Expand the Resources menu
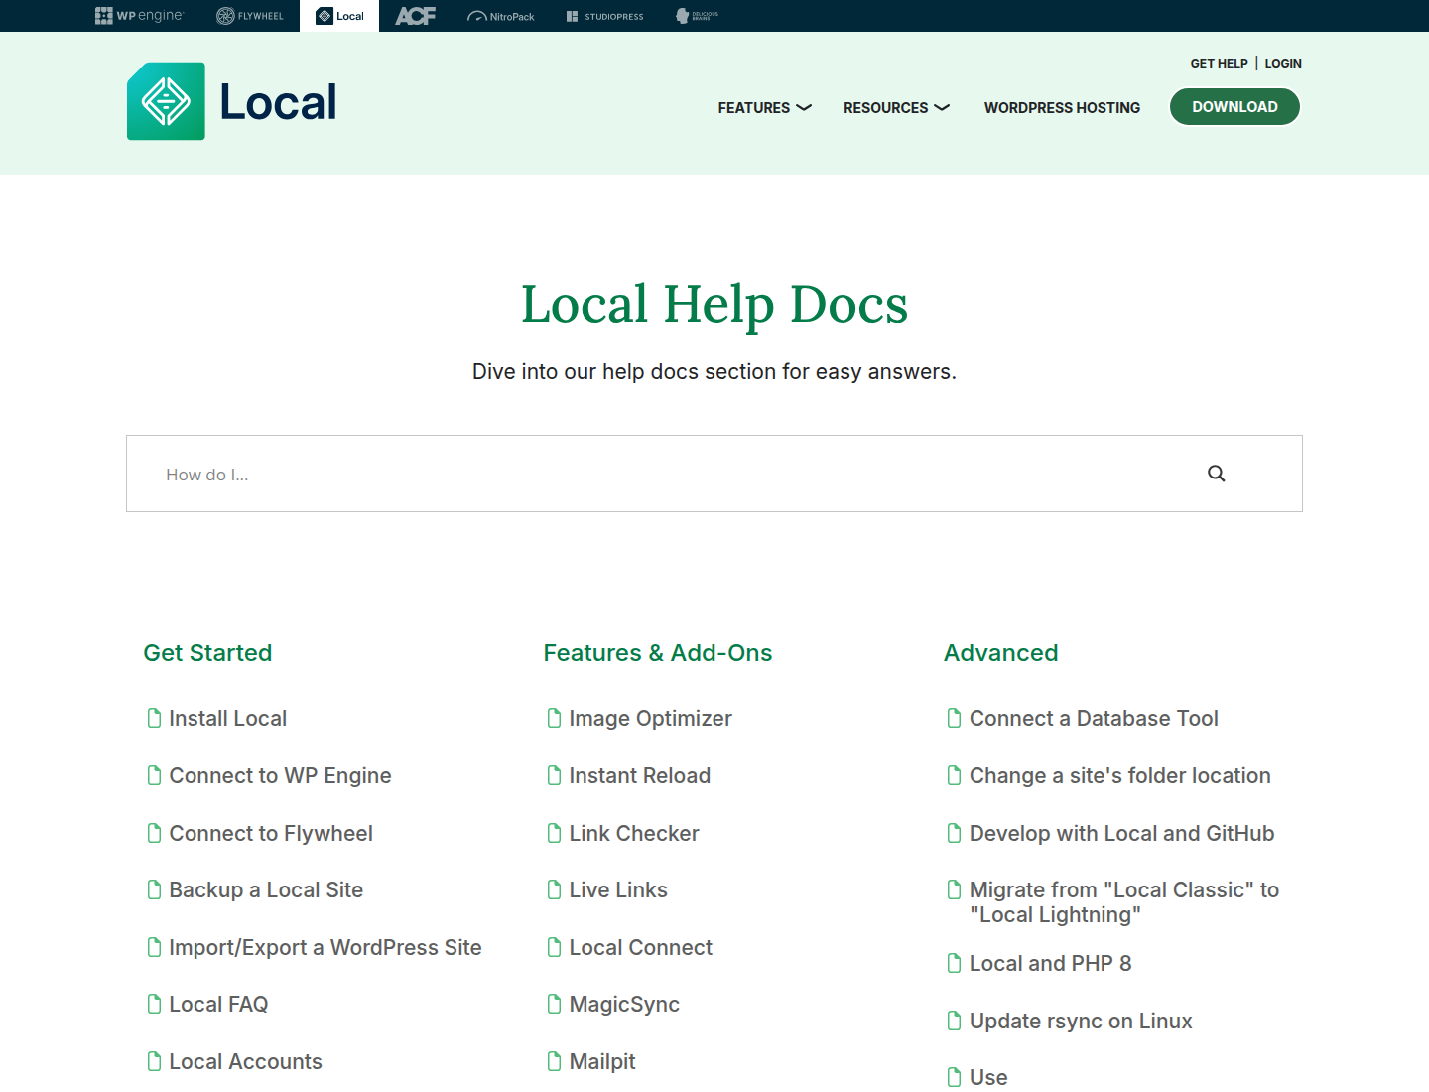Image resolution: width=1429 pixels, height=1092 pixels. point(896,107)
